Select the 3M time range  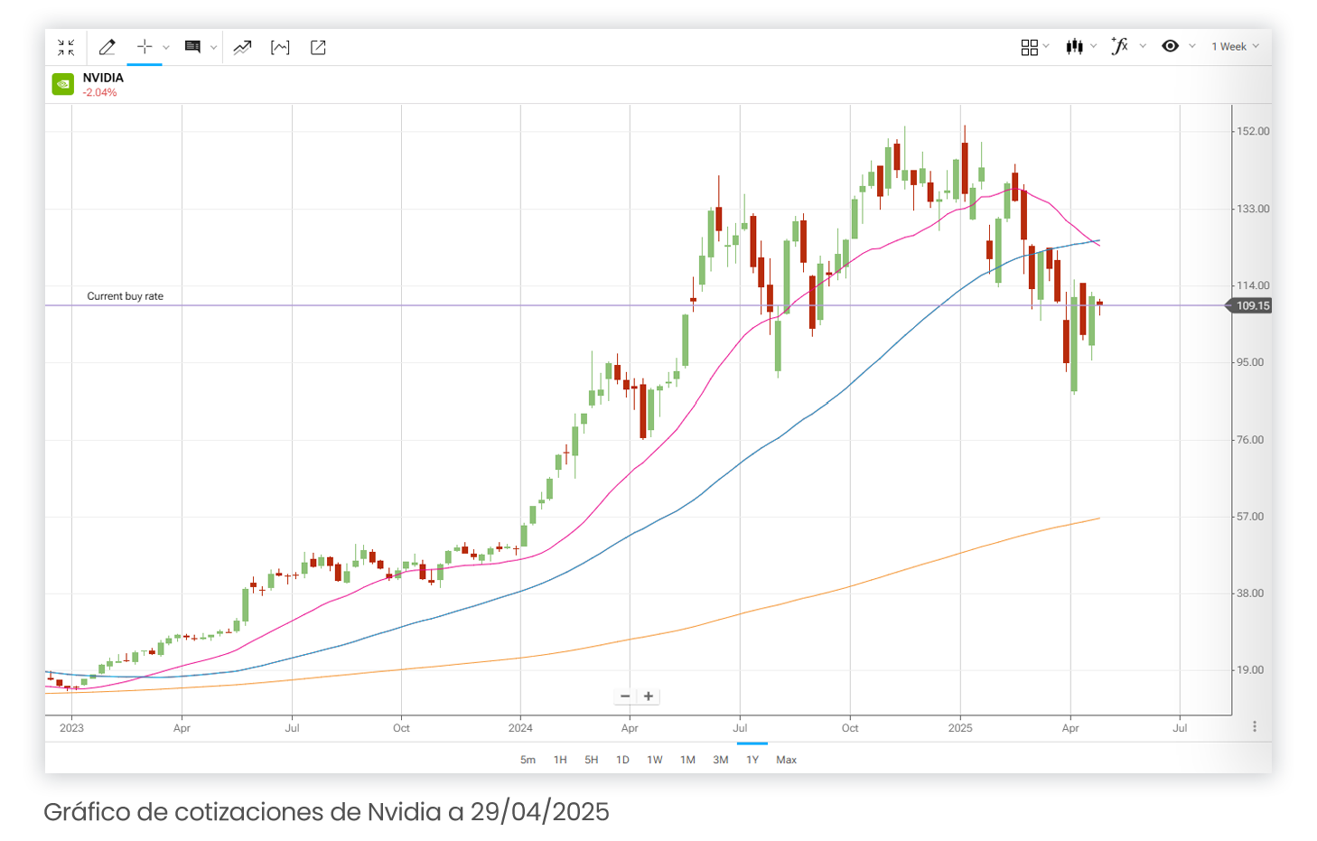[721, 760]
